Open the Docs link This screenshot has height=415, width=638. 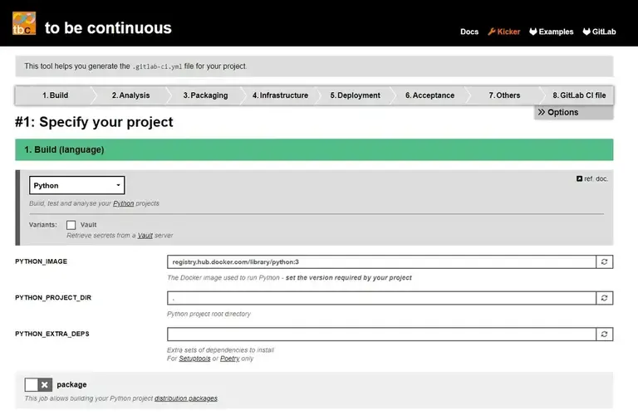tap(469, 32)
